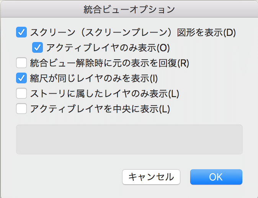Turn on restore original view option

coord(21,62)
